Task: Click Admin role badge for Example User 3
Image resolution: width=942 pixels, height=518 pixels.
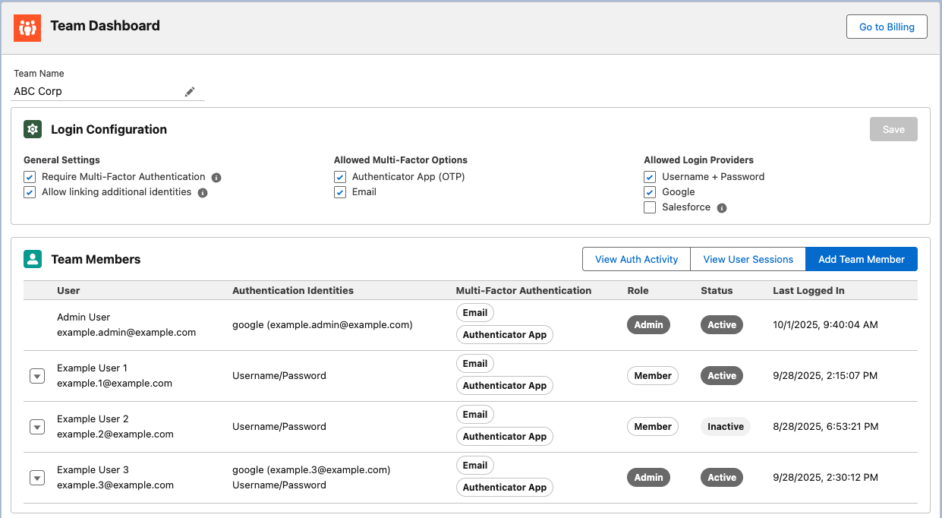Action: [x=648, y=477]
